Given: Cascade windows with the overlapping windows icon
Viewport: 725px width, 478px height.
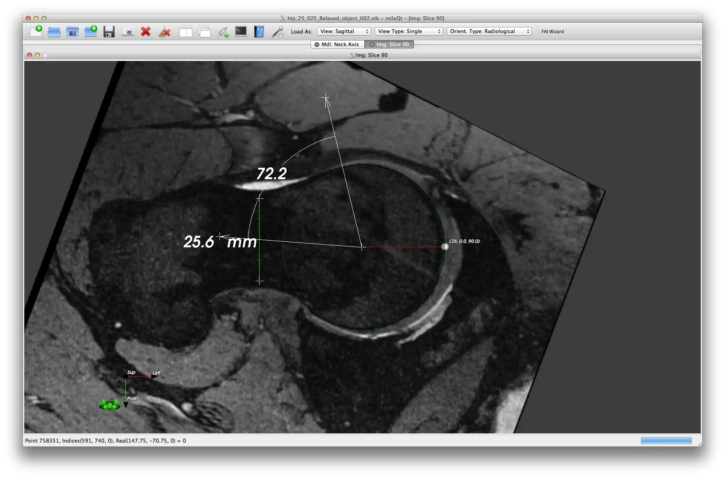Looking at the screenshot, I should tap(204, 31).
